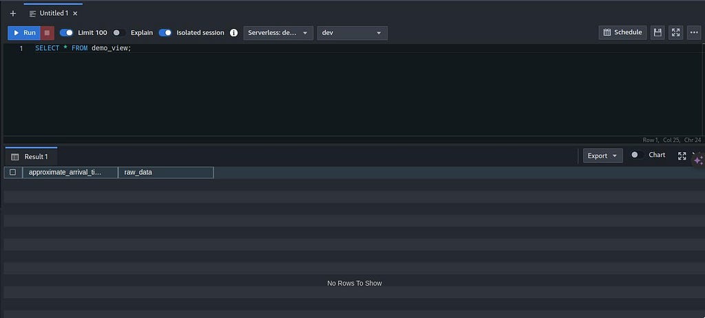Open the dev database dropdown
Screen dimensions: 705x318
352,33
